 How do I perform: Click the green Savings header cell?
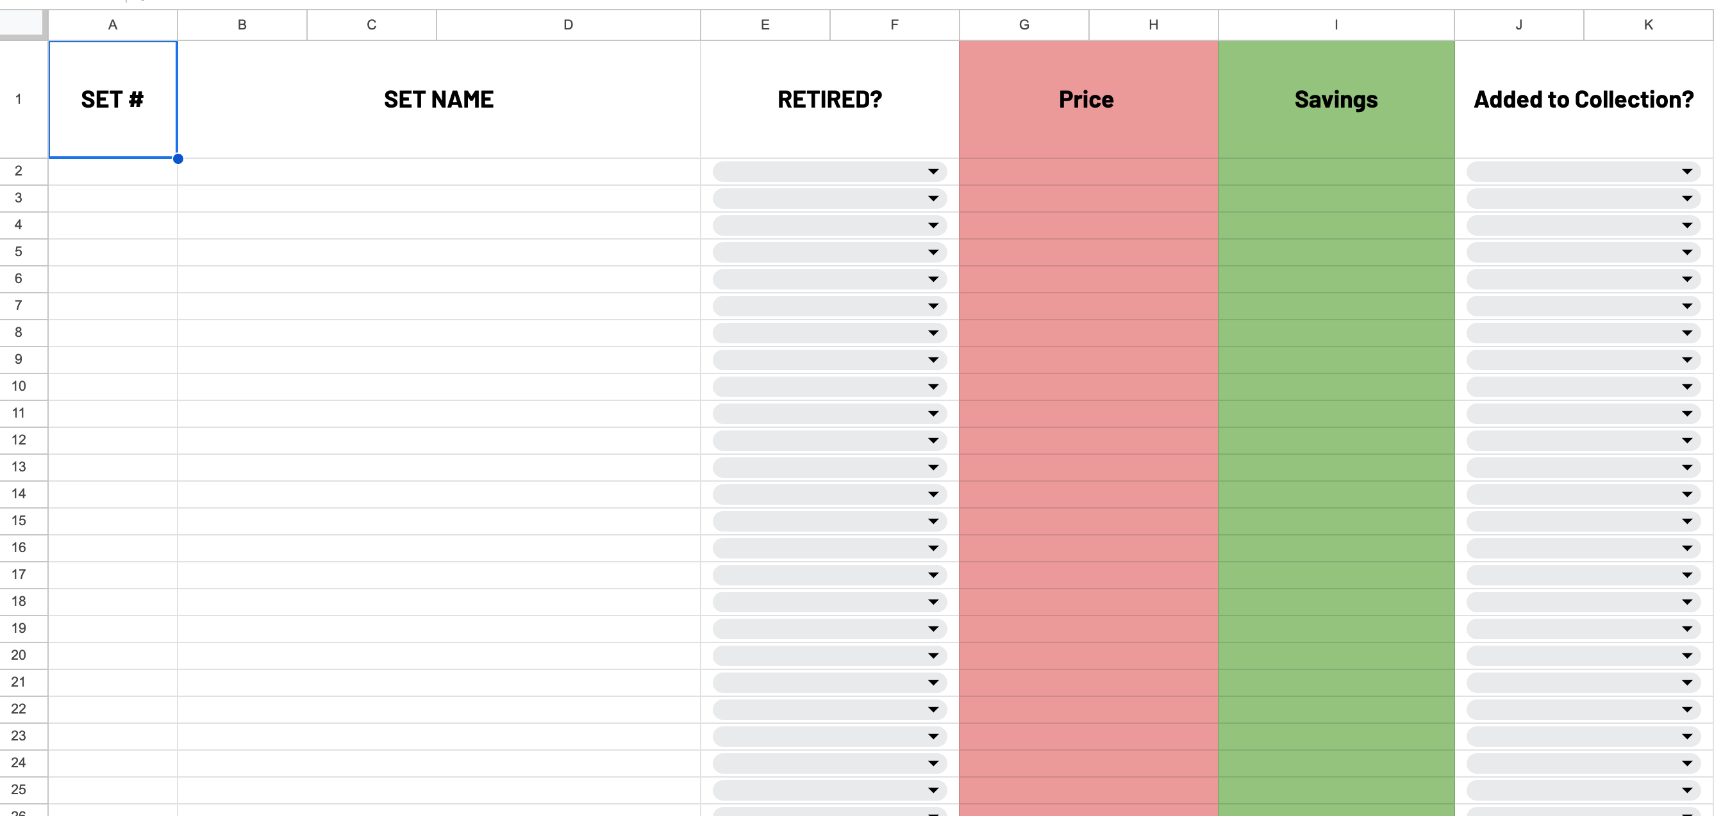[x=1335, y=100]
